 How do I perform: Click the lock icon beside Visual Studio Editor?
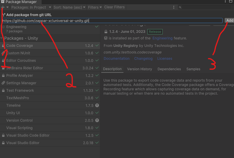coord(3,143)
